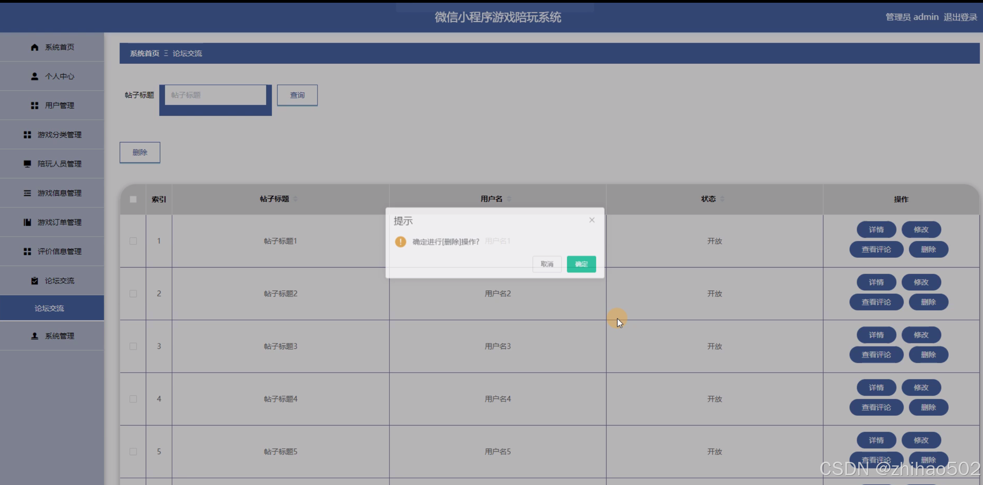This screenshot has width=983, height=485.
Task: Open 游戏订单管理 in the sidebar
Action: (x=59, y=222)
